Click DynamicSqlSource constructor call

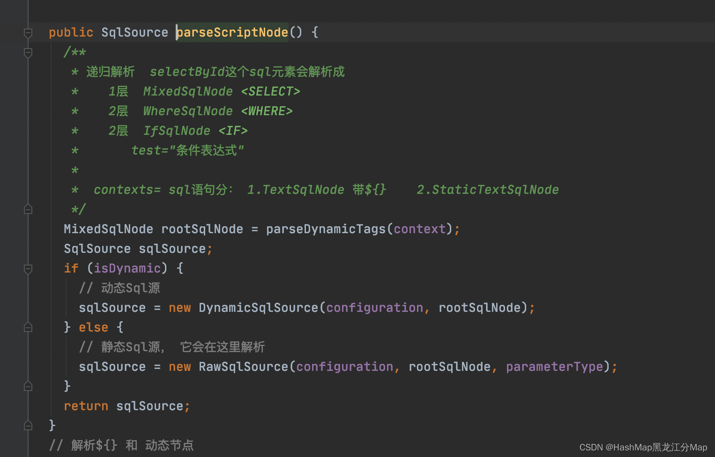click(x=258, y=308)
